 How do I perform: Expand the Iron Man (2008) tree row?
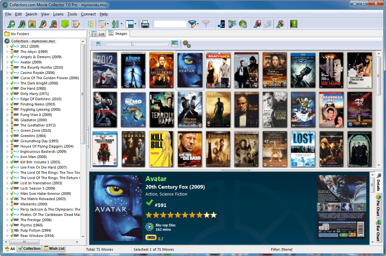7,157
